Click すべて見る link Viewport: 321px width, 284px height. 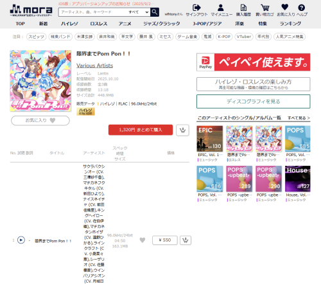point(299,118)
